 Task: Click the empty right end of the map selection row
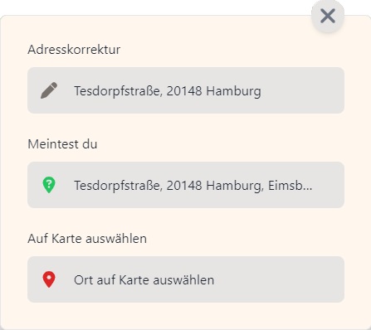[278, 279]
